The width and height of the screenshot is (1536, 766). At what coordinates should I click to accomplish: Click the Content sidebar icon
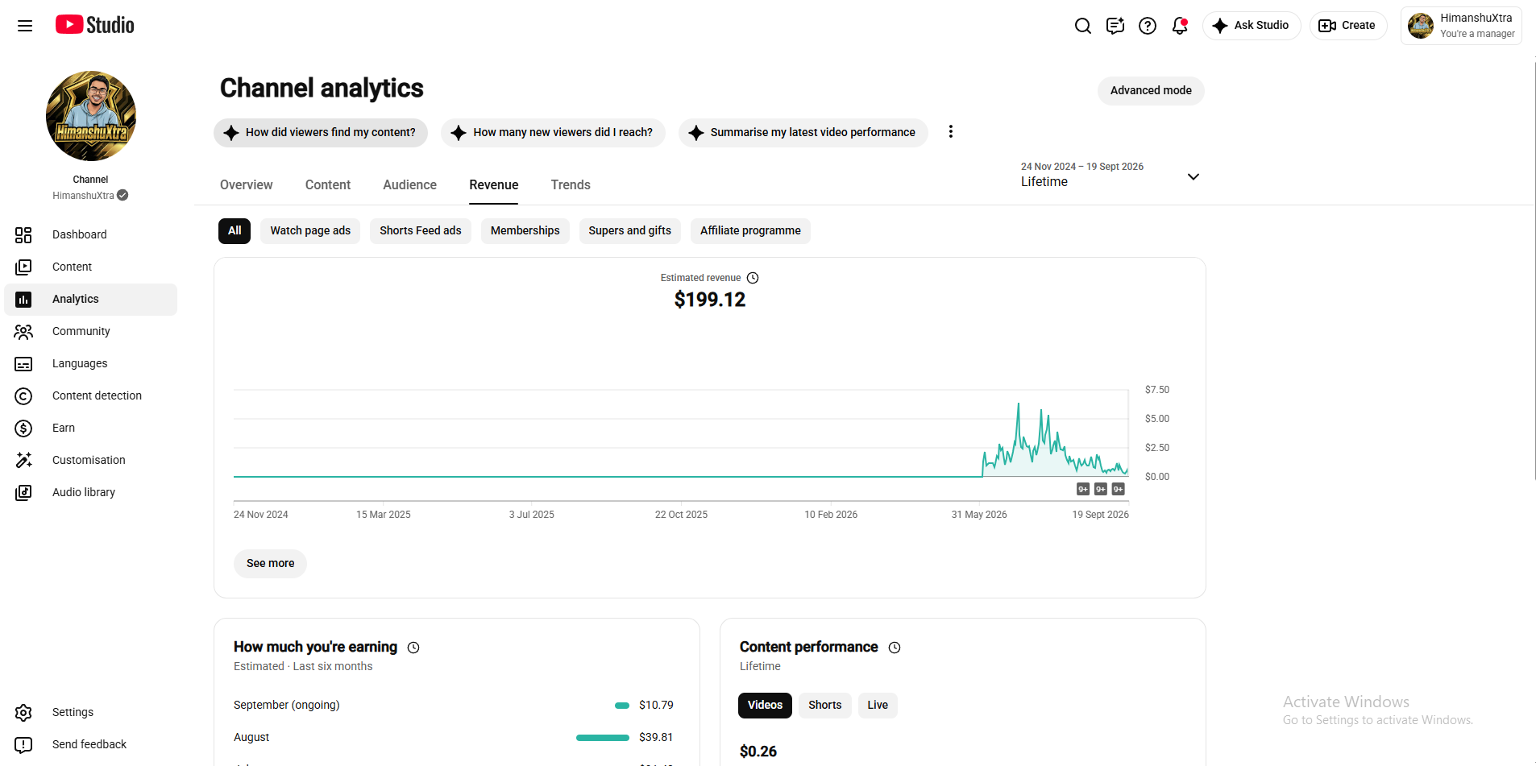click(23, 267)
